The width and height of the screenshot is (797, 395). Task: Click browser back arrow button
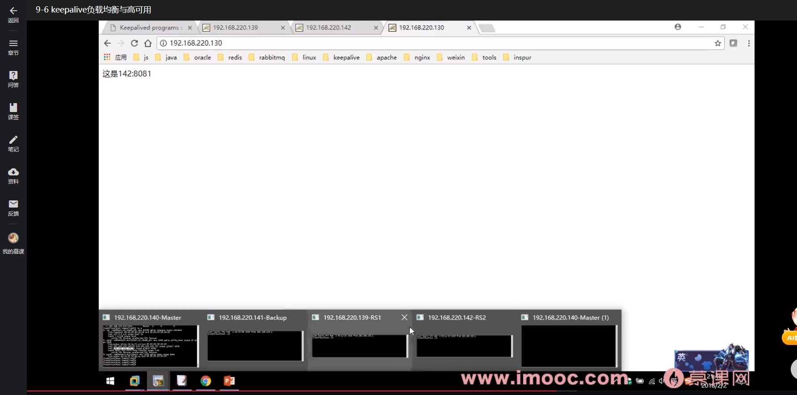(107, 43)
